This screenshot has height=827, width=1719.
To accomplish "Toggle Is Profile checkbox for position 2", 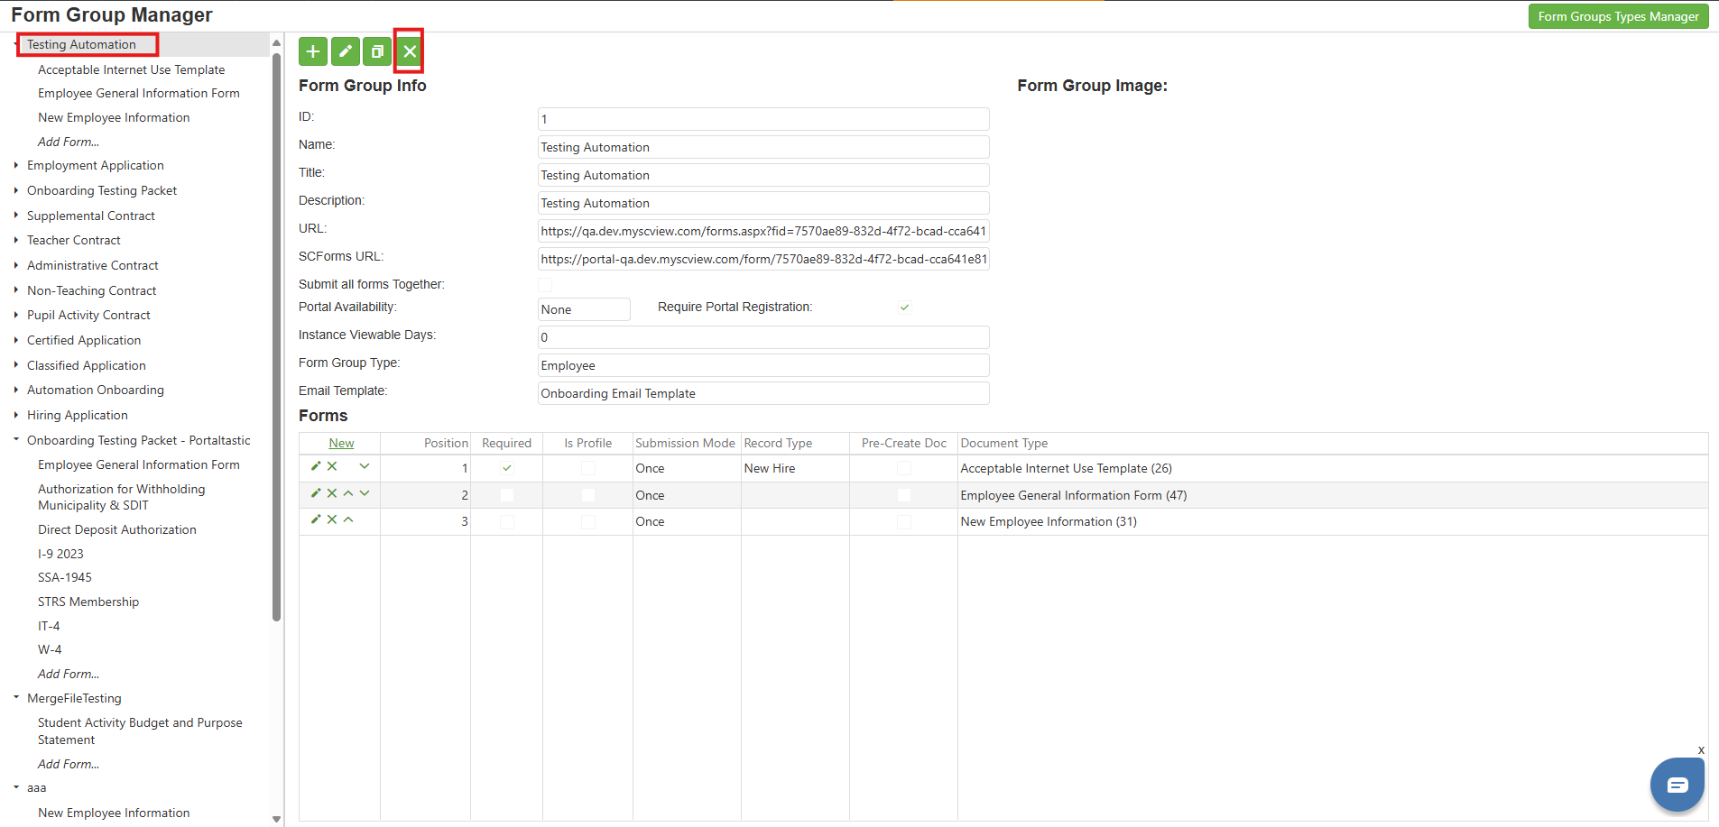I will tap(588, 495).
